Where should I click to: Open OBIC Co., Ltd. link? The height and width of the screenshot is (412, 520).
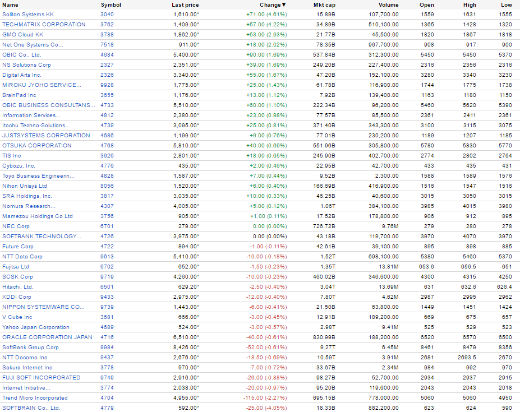(x=21, y=55)
